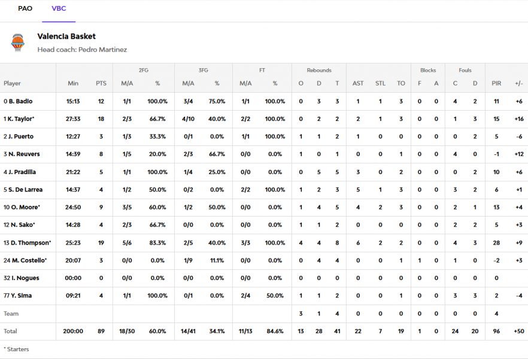Click the STL column header
Screen dimensions: 528x359
click(380, 84)
